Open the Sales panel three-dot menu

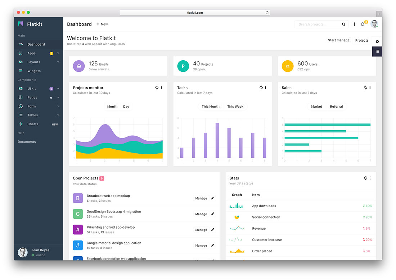[369, 87]
